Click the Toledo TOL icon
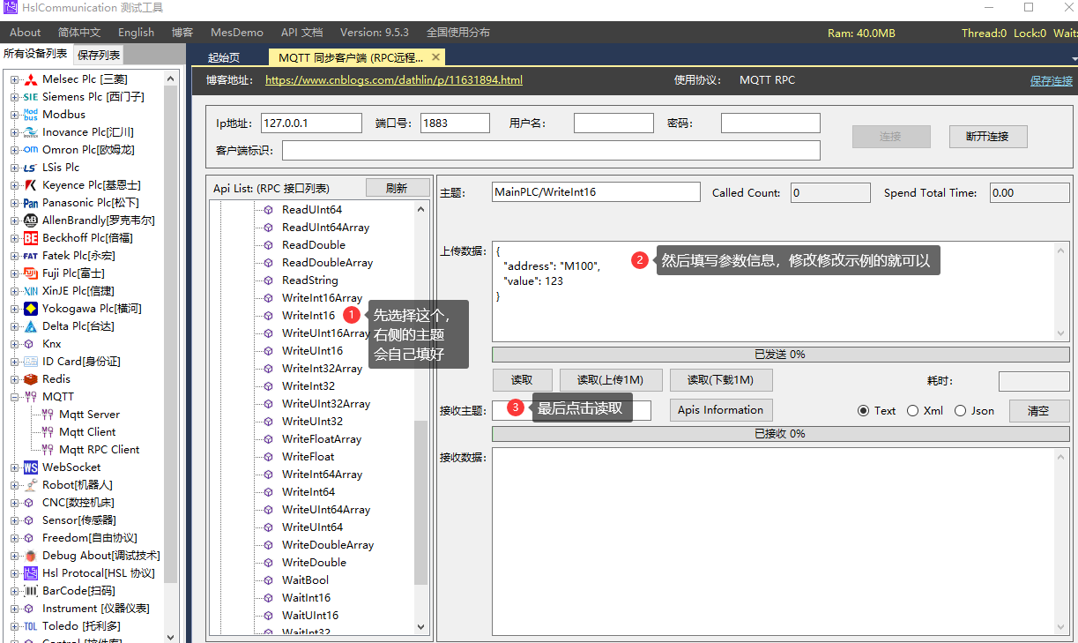This screenshot has width=1078, height=643. tap(30, 625)
